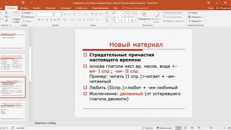Screen dimensions: 231x130
Task: Open the Вставка tab
Action: [x=24, y=8]
